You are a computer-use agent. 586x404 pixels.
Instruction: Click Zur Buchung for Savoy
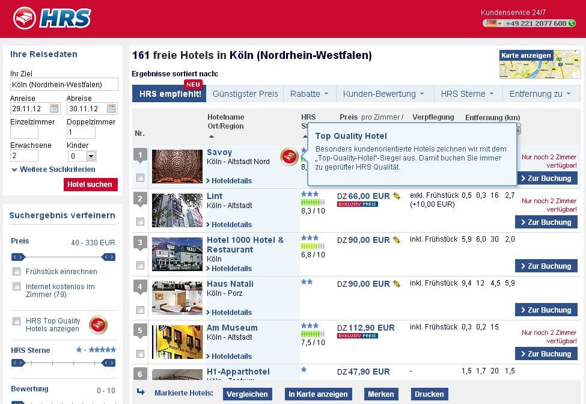[546, 179]
